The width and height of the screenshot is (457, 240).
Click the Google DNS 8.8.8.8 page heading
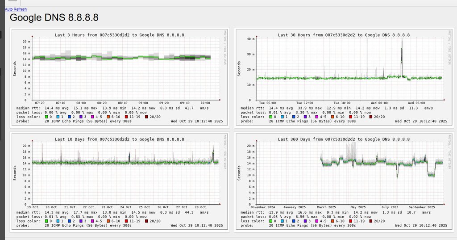coord(54,17)
